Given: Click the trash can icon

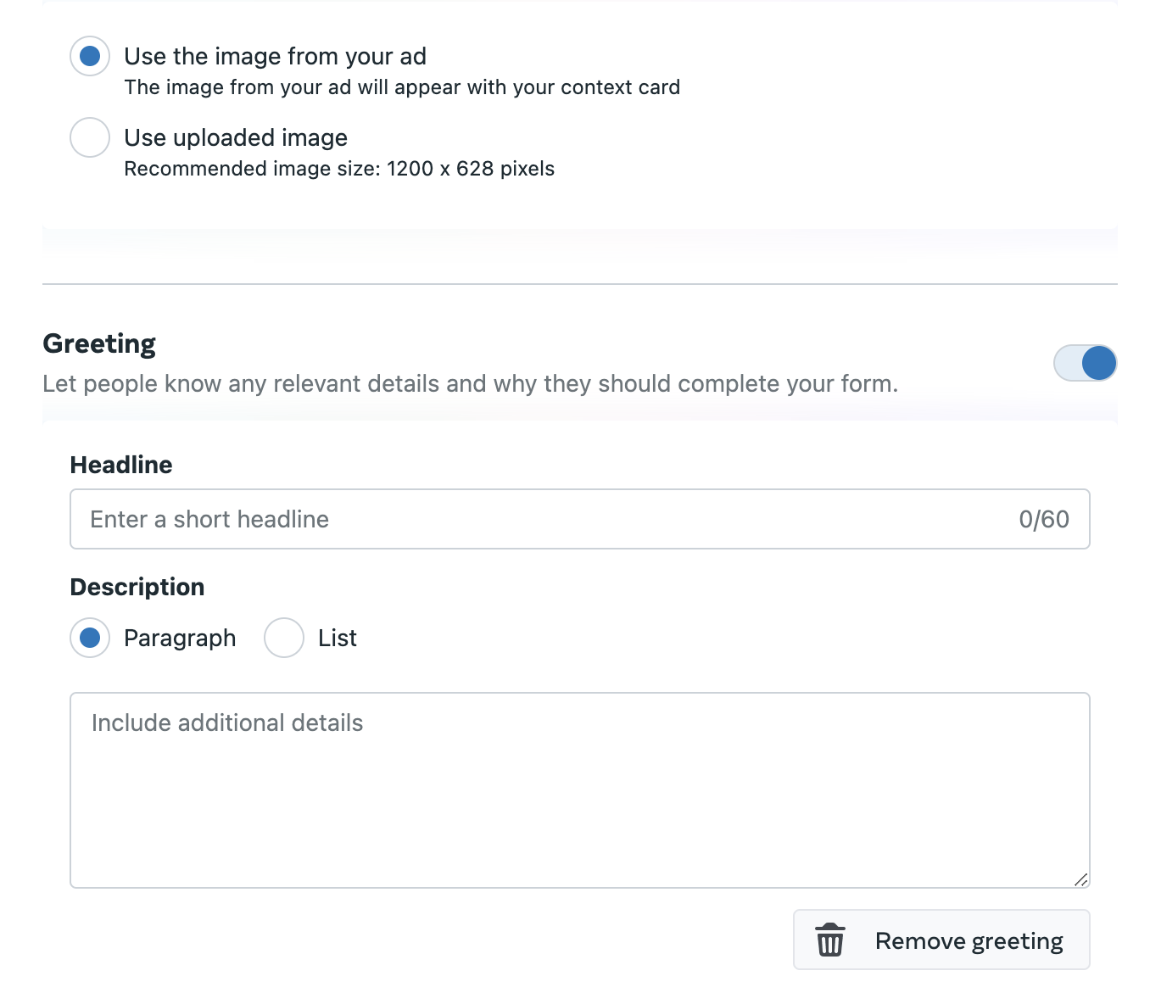Looking at the screenshot, I should point(829,940).
